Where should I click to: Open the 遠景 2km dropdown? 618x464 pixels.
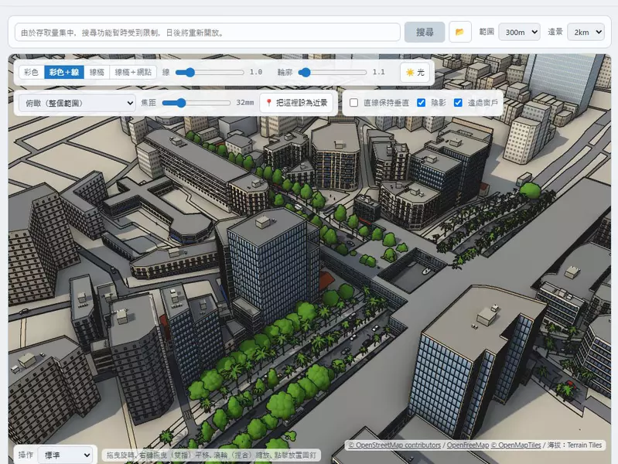point(586,32)
